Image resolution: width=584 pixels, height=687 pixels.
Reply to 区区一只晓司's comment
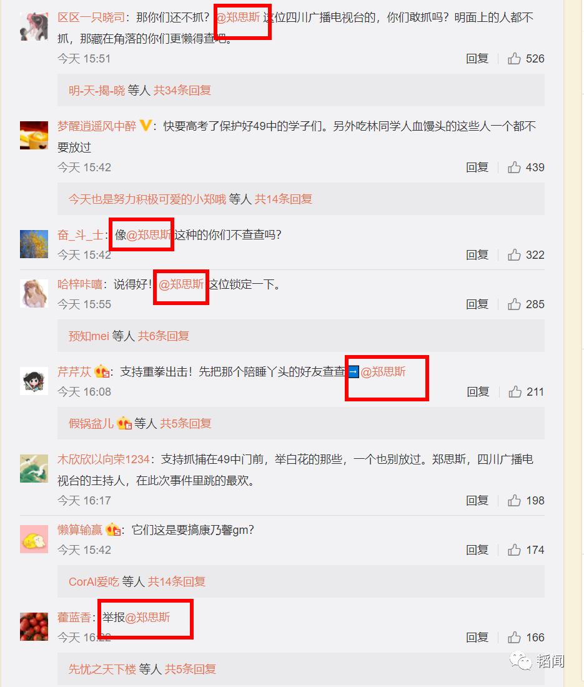pos(477,59)
